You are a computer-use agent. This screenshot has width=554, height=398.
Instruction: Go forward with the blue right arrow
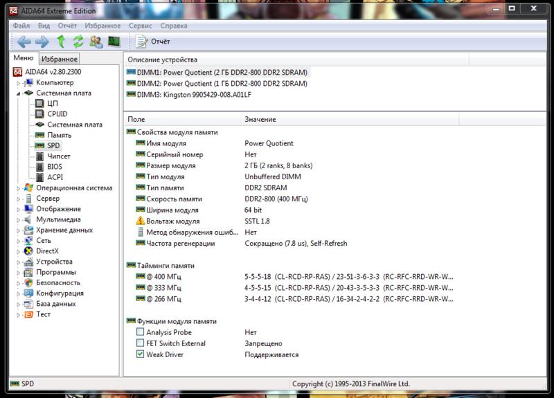pos(42,42)
